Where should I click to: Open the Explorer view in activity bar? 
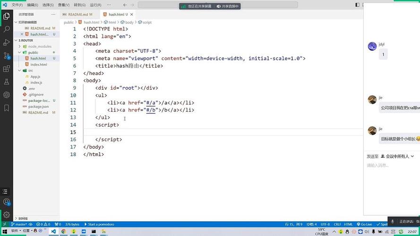[7, 16]
